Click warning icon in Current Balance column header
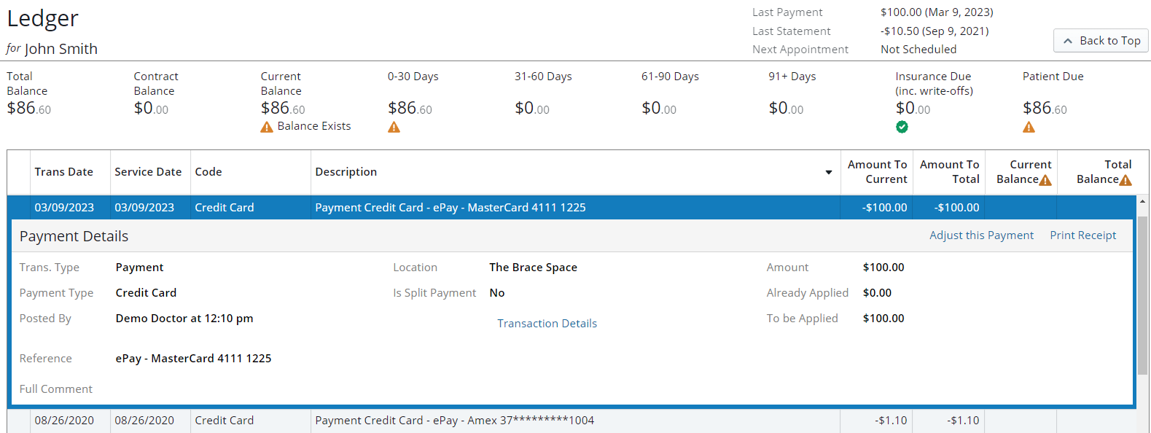The width and height of the screenshot is (1151, 433). (x=1045, y=180)
